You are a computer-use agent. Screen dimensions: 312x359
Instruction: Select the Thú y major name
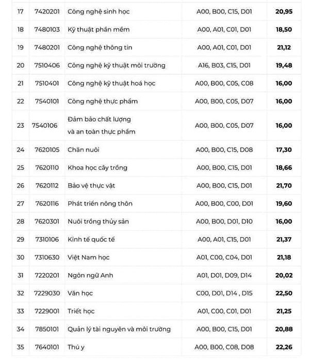click(x=75, y=347)
